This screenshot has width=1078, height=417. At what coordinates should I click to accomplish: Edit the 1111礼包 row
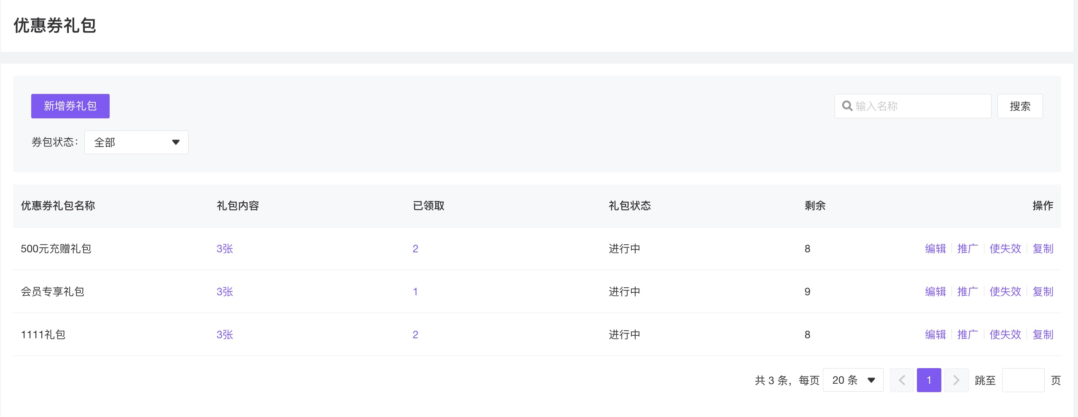coord(935,335)
